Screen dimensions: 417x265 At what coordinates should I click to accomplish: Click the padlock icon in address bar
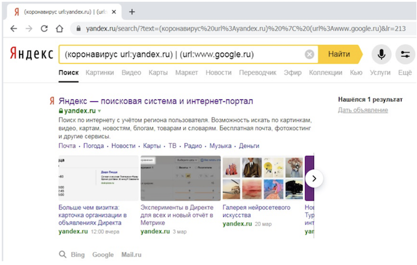pyautogui.click(x=79, y=29)
